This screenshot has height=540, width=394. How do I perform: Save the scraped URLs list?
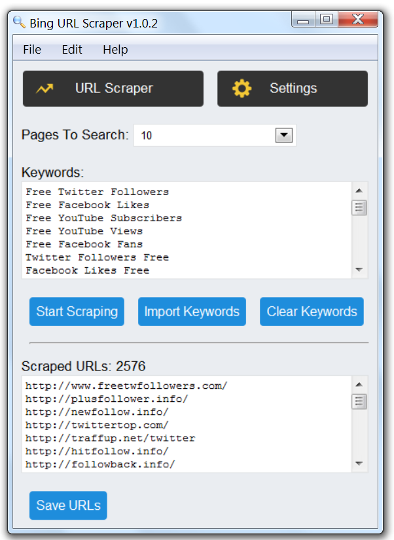pos(67,505)
